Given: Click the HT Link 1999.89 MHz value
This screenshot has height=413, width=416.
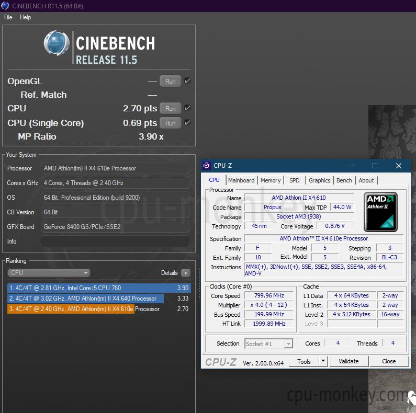Looking at the screenshot, I should point(269,324).
